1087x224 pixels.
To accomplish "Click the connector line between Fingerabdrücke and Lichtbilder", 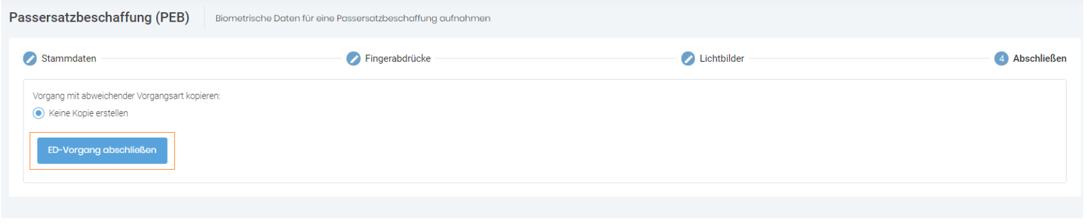I will point(556,59).
